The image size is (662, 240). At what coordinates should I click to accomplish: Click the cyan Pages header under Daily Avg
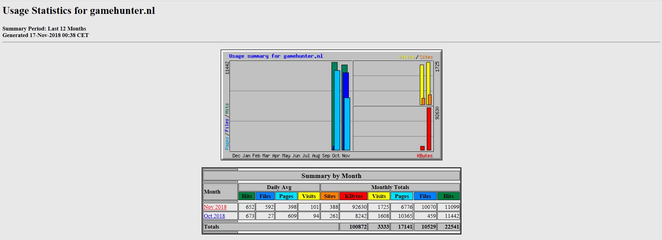coord(286,196)
